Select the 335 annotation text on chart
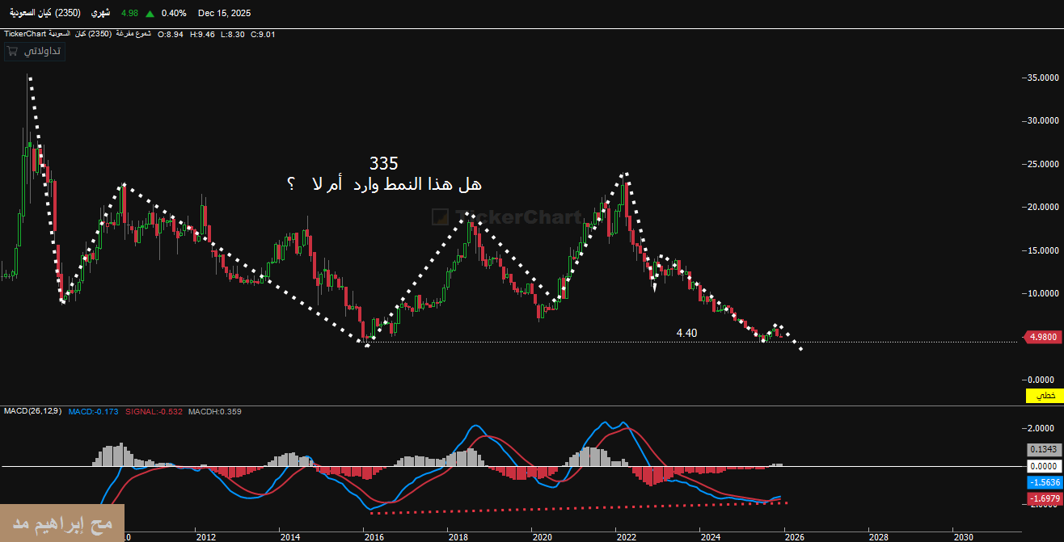 384,164
